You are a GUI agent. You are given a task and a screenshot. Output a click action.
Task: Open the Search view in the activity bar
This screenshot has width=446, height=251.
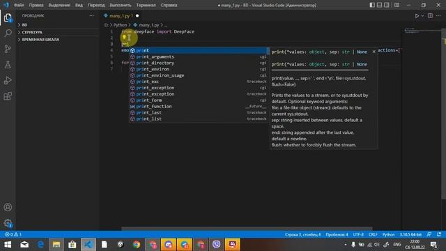pos(8,33)
